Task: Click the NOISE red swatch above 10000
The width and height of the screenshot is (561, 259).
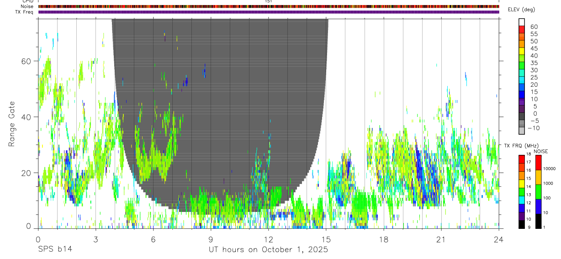Action: pyautogui.click(x=538, y=162)
